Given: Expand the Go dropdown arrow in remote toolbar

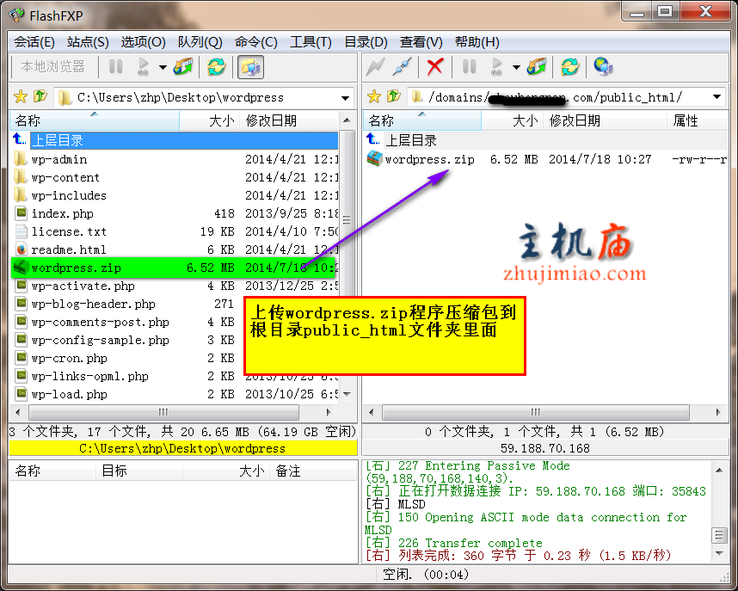Looking at the screenshot, I should tap(516, 67).
